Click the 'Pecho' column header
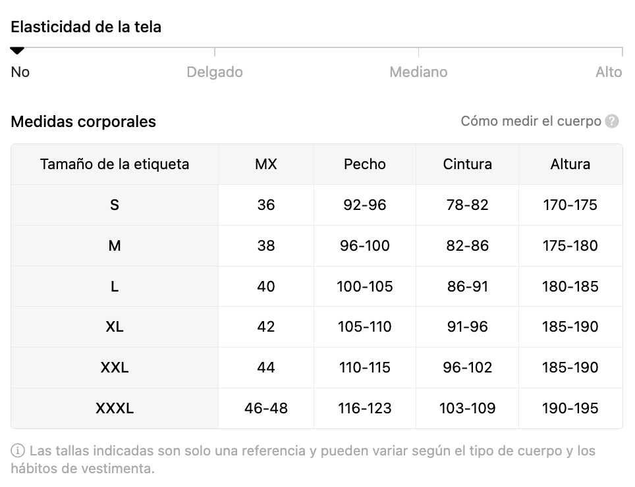The image size is (635, 487). 365,165
